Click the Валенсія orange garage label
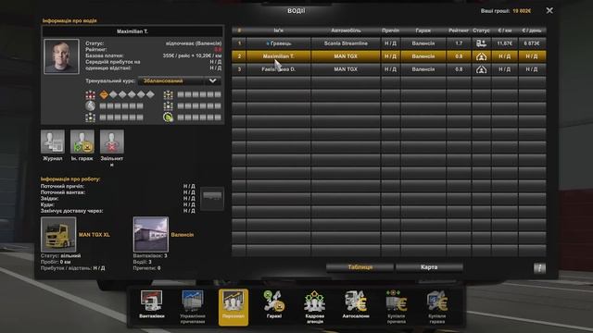 (x=183, y=235)
